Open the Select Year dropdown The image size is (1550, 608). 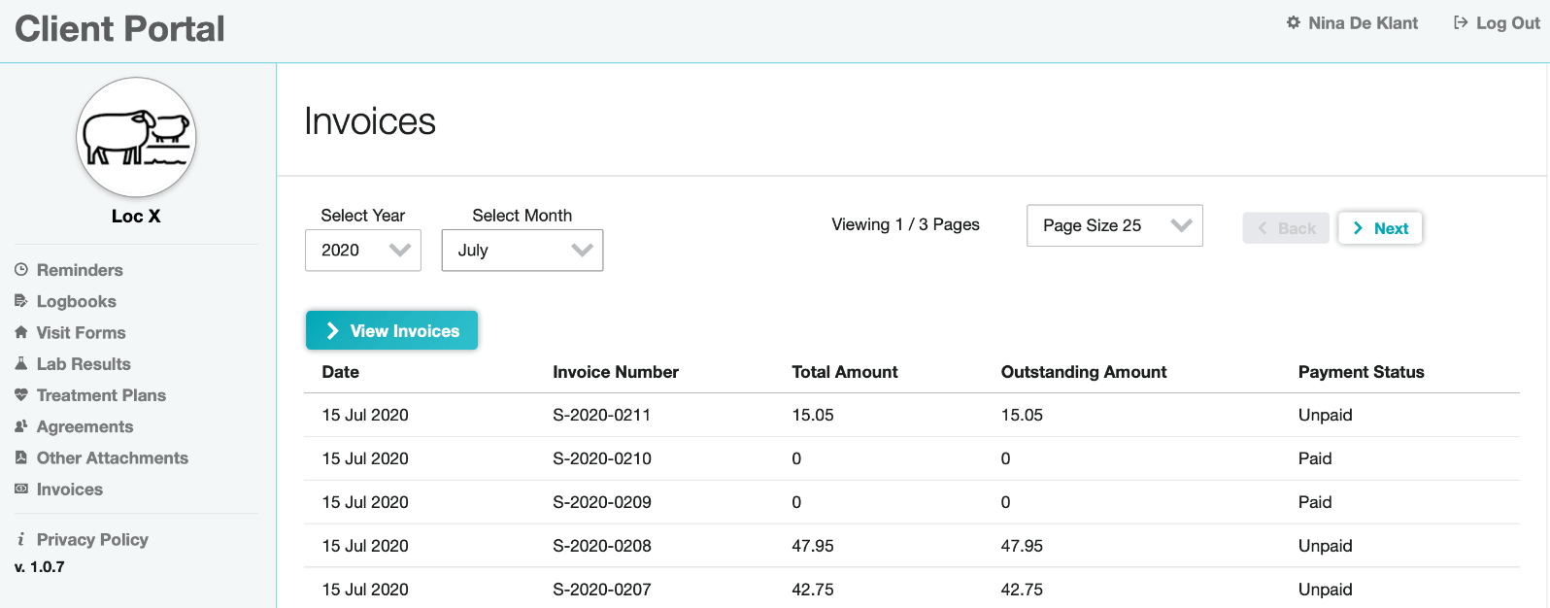coord(363,250)
